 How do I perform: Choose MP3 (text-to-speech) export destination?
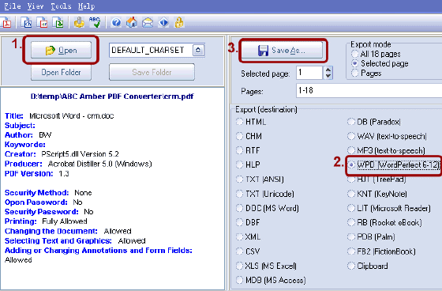tap(386, 150)
